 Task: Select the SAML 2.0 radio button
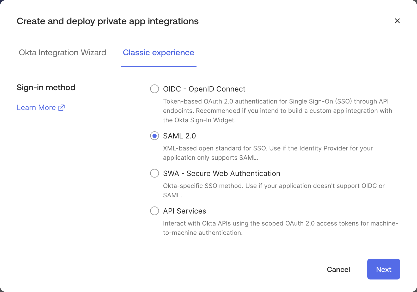click(x=155, y=136)
